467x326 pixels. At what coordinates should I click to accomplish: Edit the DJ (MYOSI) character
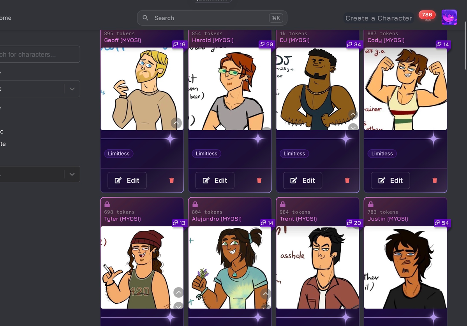point(303,181)
